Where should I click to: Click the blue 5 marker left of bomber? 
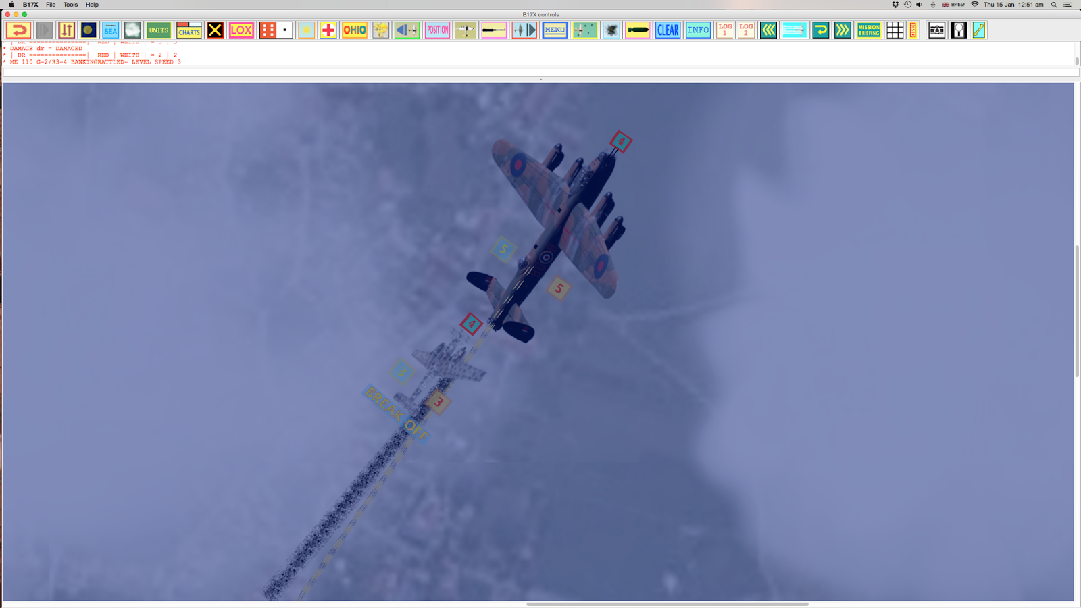(x=503, y=249)
